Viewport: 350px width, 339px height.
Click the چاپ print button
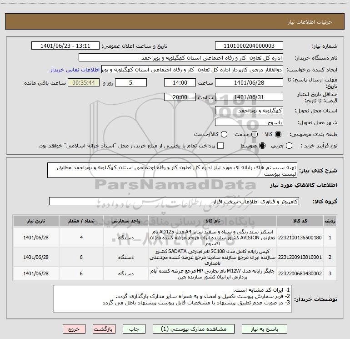[134, 329]
